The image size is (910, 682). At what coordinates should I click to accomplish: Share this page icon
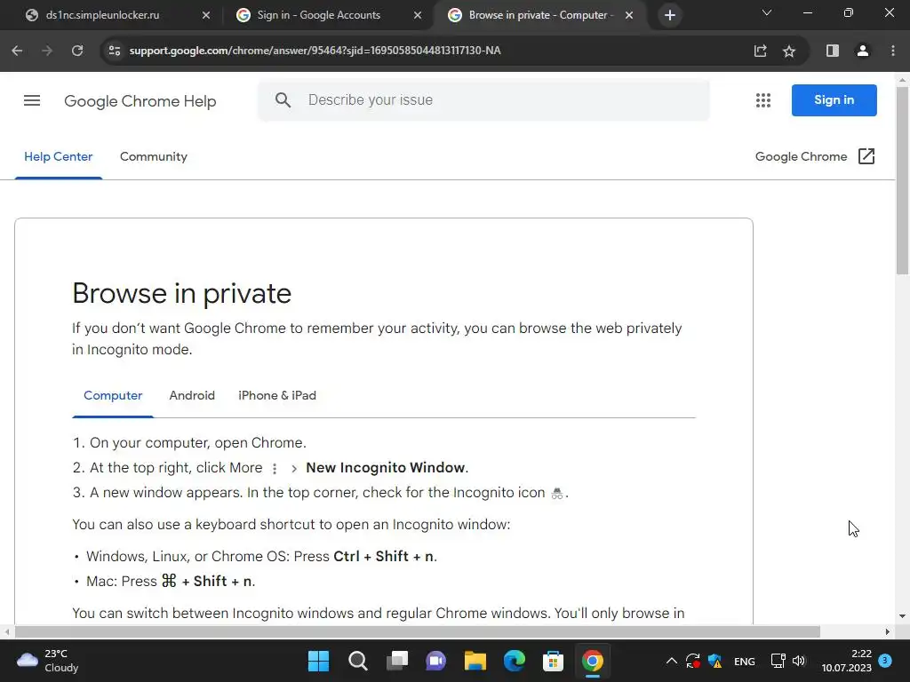tap(761, 51)
